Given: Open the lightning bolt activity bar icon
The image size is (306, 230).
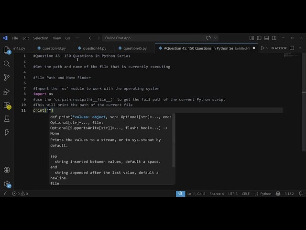Looking at the screenshot, I should pos(7,132).
